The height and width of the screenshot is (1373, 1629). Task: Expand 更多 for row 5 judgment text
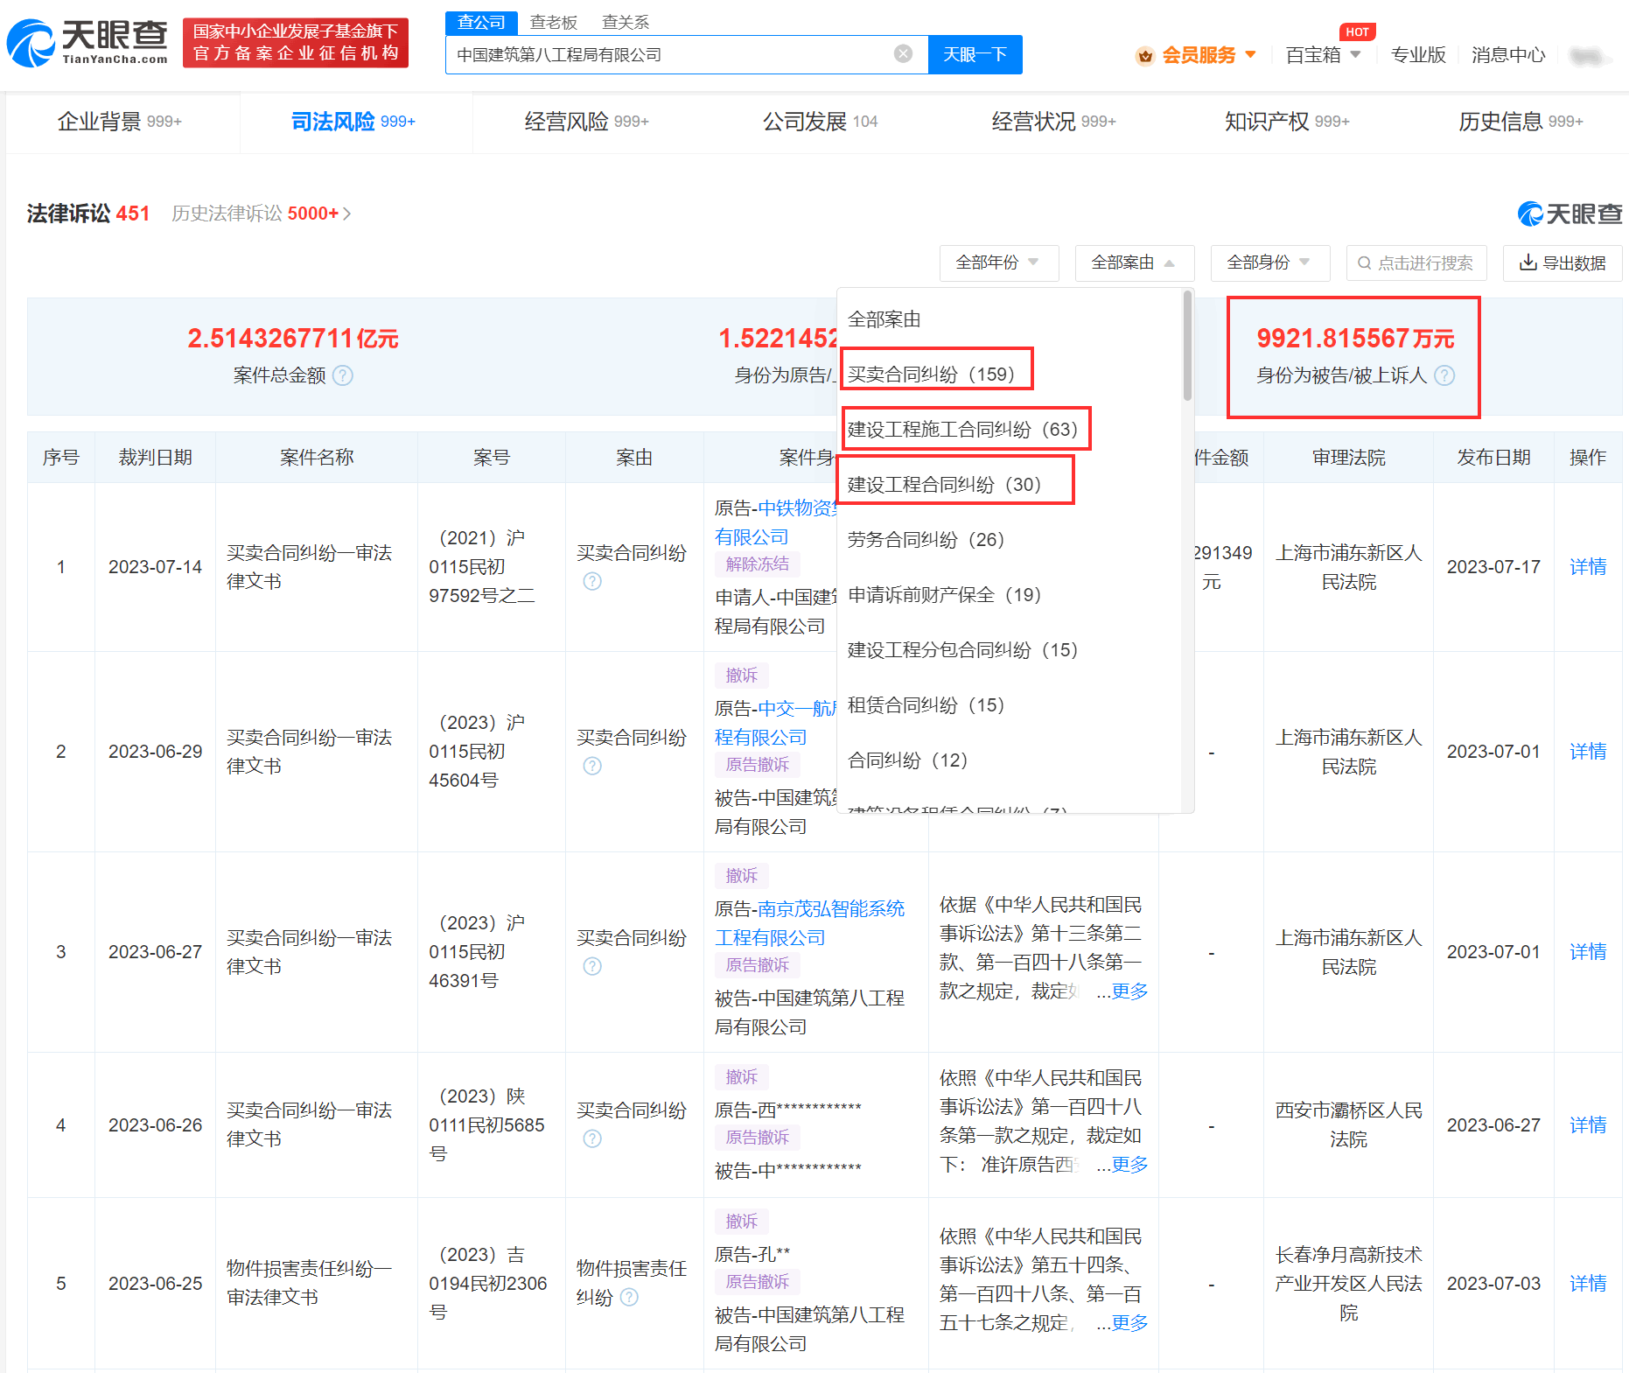pyautogui.click(x=1129, y=1323)
